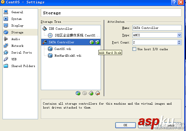Edit the controller Name field
186x131 pixels.
pos(157,28)
